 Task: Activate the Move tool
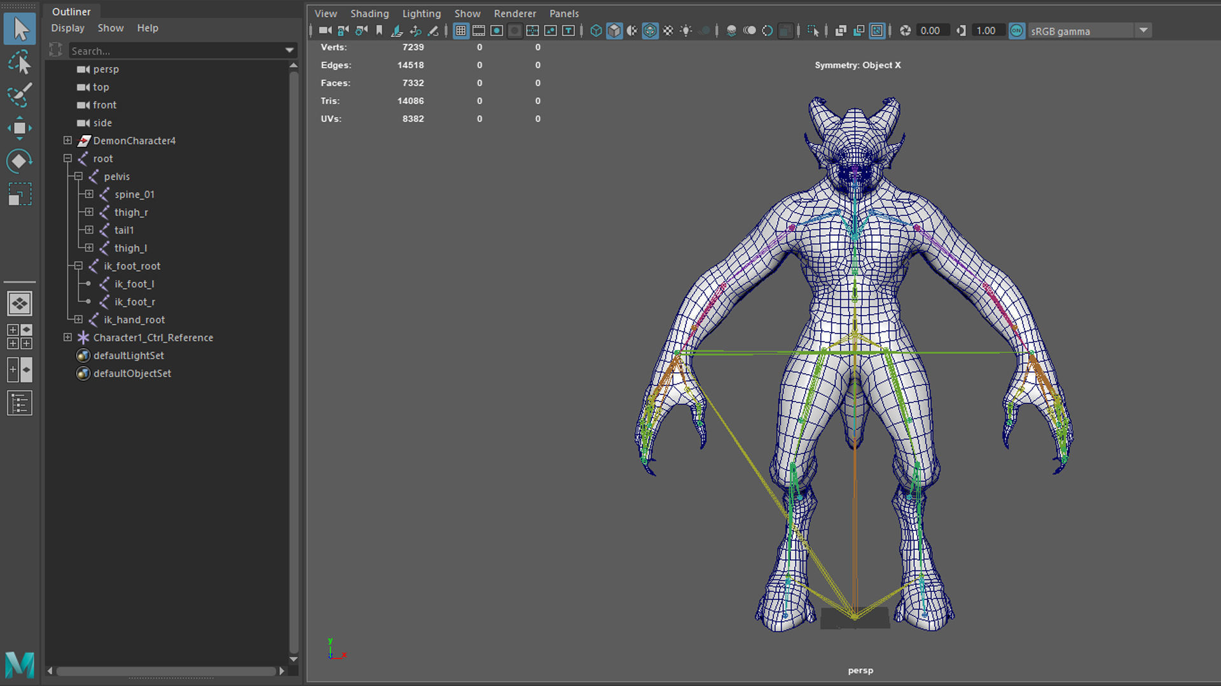click(20, 128)
